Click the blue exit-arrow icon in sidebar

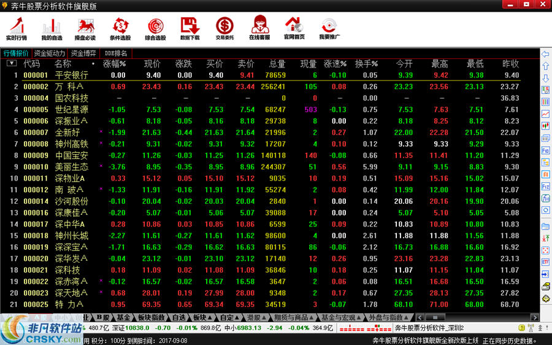pos(545,274)
